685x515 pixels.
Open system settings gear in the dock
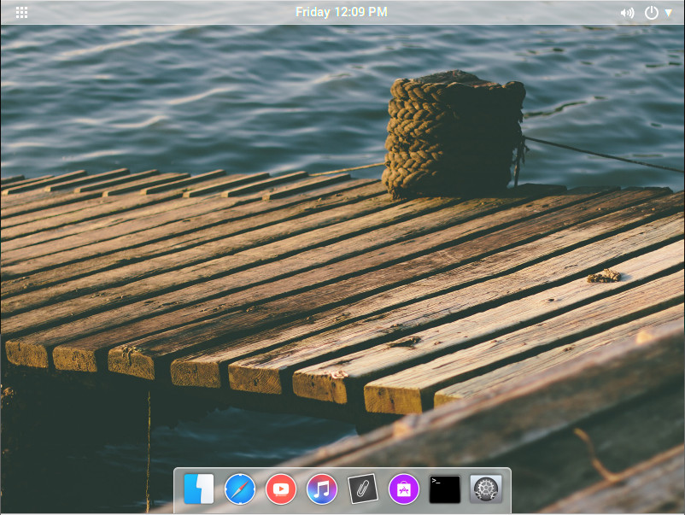click(x=486, y=489)
